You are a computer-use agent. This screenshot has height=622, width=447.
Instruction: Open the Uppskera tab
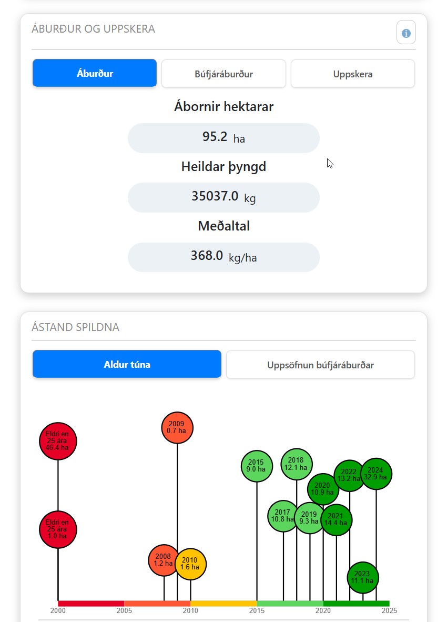(353, 74)
